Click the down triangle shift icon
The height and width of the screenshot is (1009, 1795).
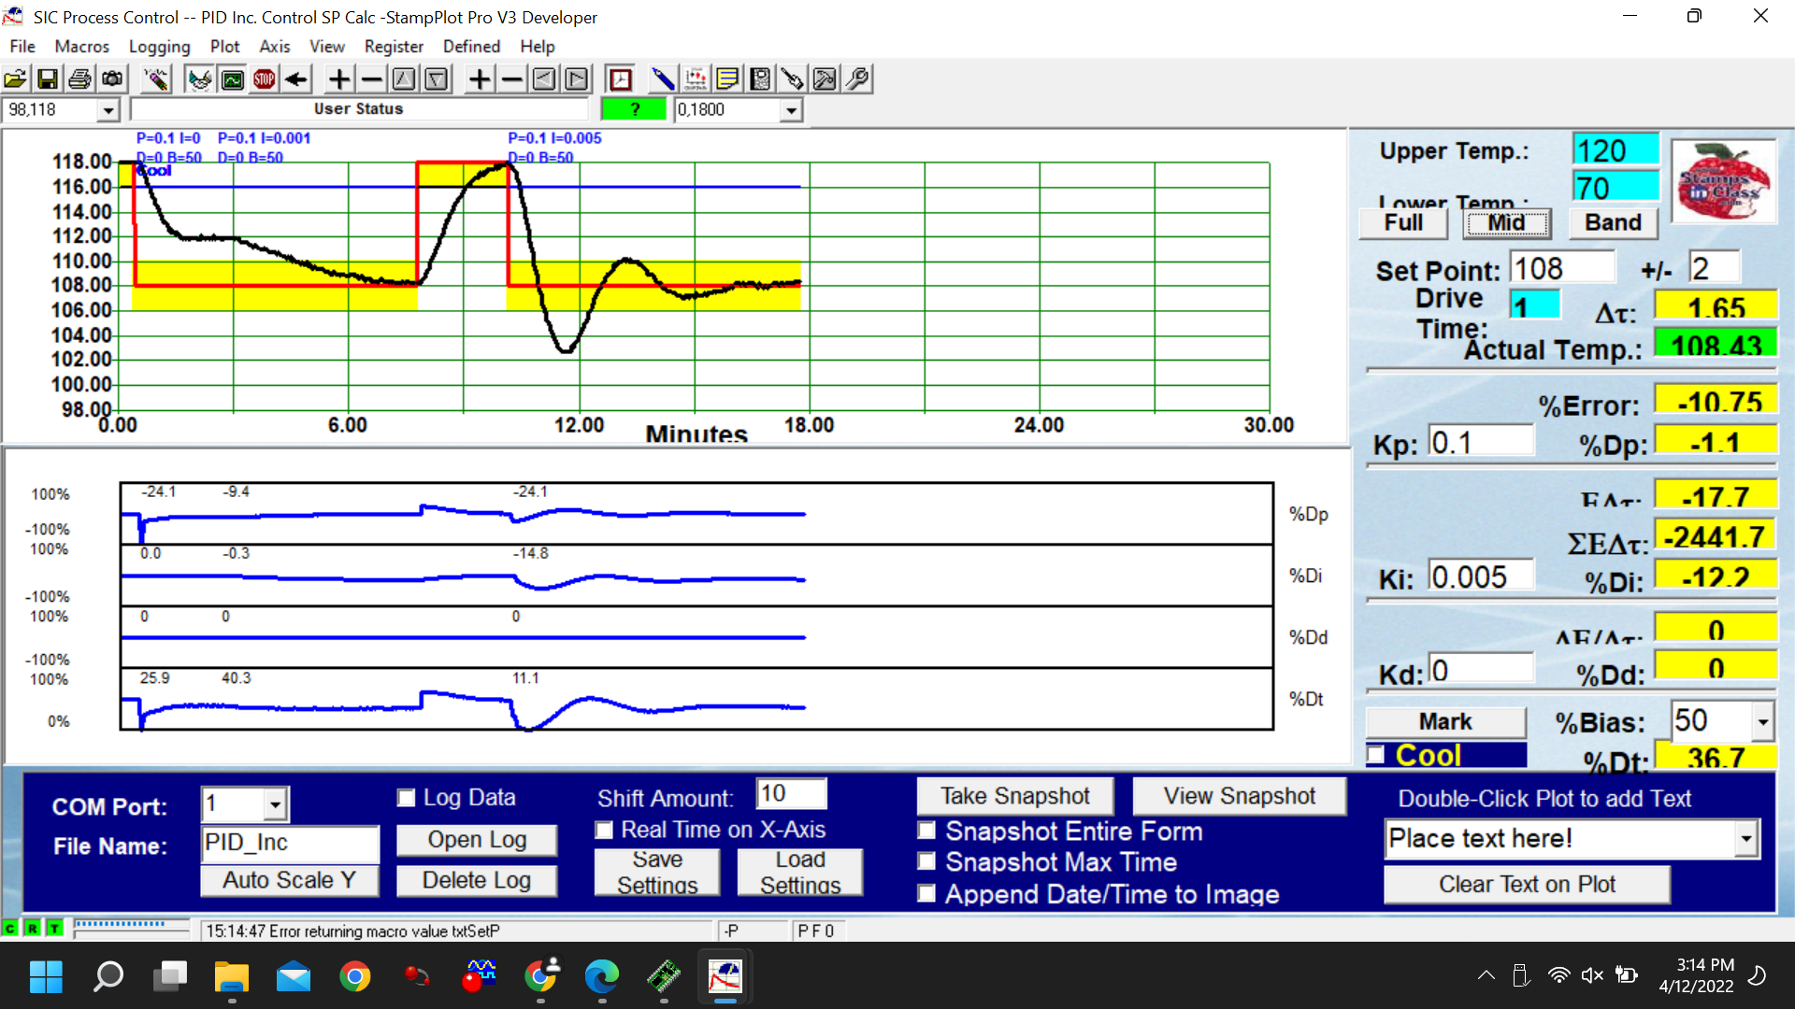pyautogui.click(x=437, y=79)
